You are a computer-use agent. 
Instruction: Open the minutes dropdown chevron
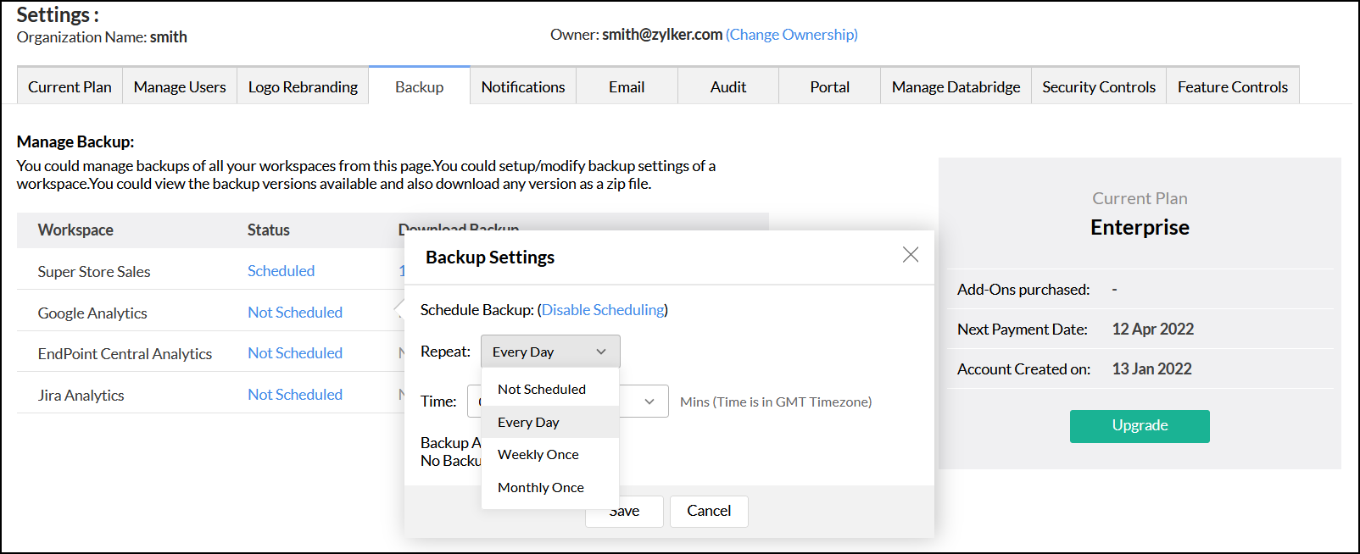[x=649, y=402]
